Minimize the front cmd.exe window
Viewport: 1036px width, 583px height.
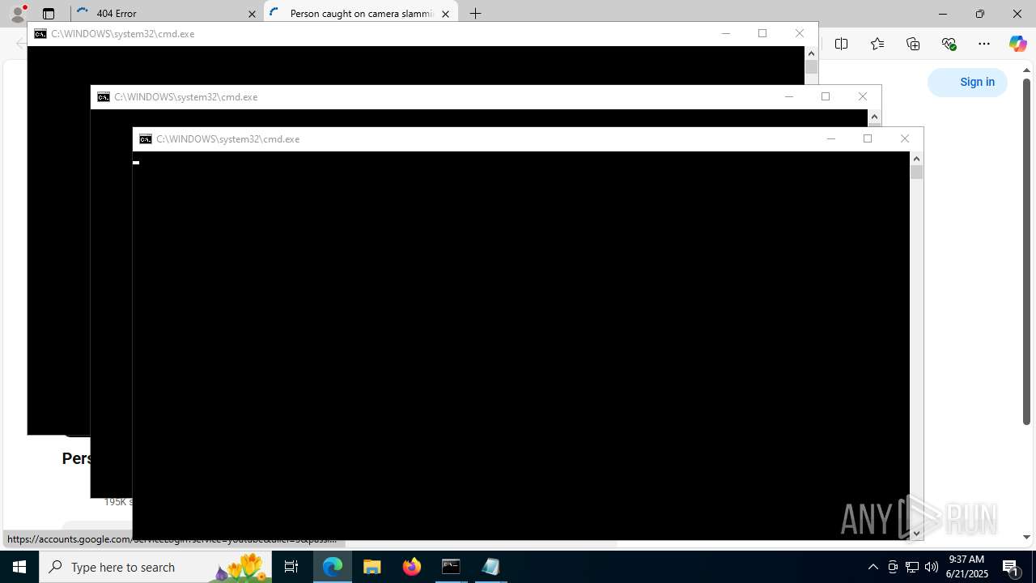830,139
